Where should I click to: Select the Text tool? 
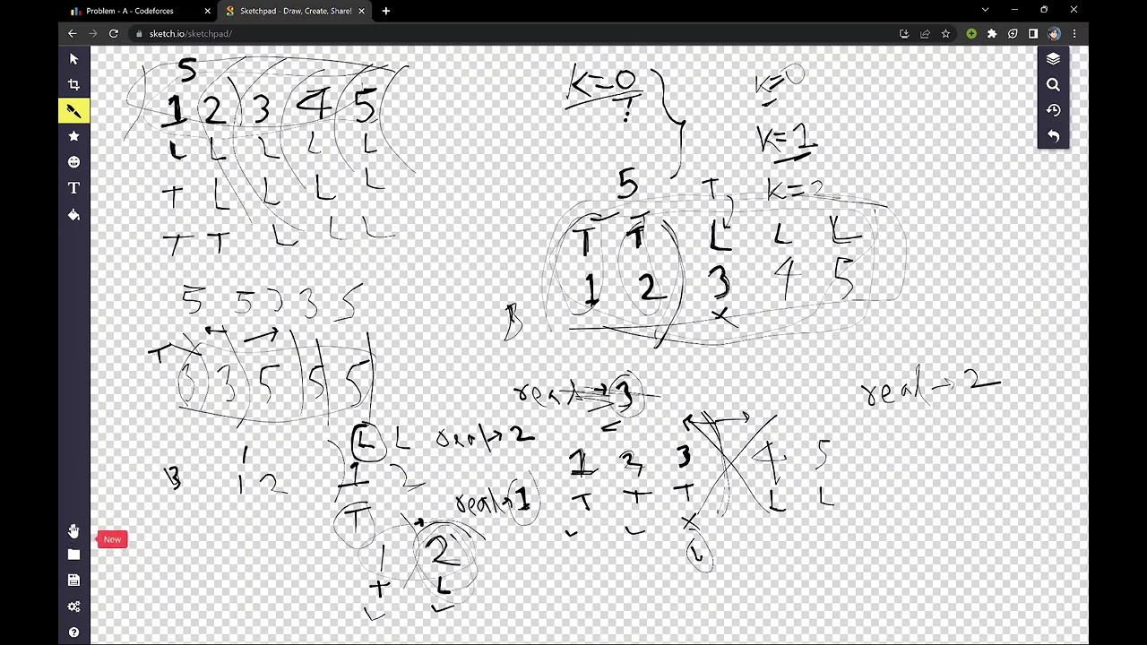(73, 188)
